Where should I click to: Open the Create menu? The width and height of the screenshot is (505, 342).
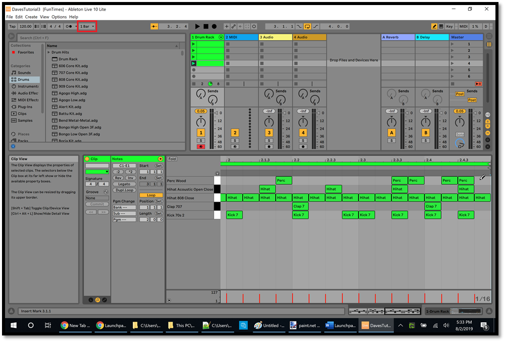point(31,17)
